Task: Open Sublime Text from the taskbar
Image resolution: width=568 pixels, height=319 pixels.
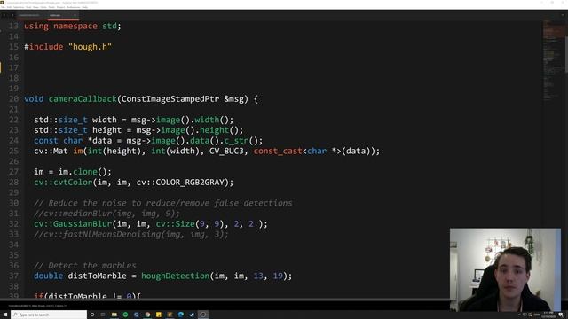Action: click(x=170, y=315)
